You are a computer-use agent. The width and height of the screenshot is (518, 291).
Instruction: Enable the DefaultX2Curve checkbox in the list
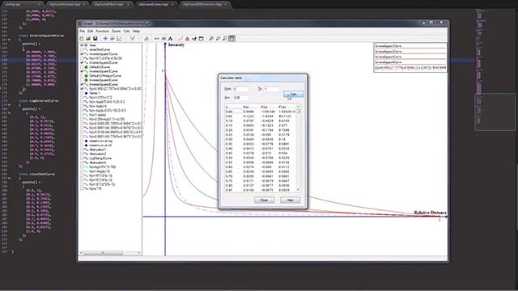pos(82,67)
